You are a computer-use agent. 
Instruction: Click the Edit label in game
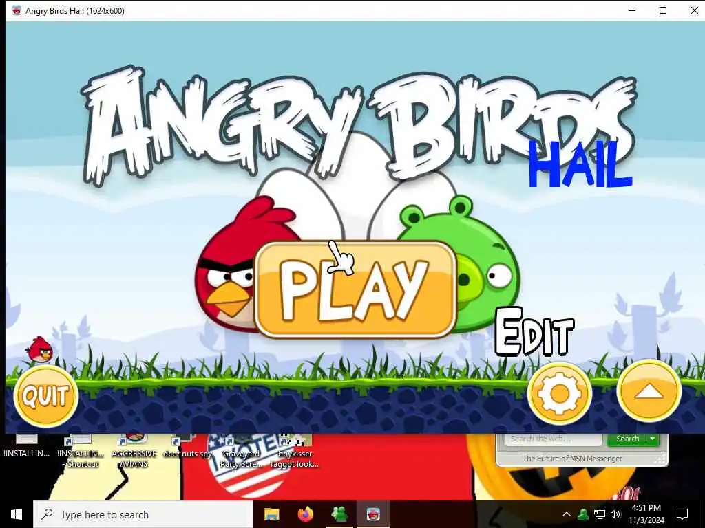tap(534, 333)
